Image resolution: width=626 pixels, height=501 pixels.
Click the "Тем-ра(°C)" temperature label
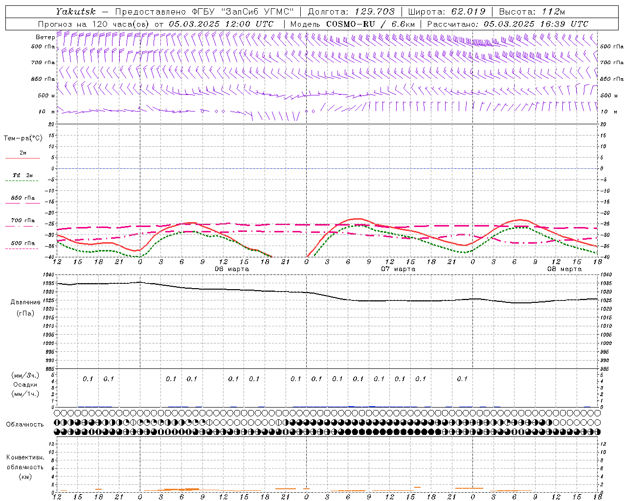tap(23, 138)
